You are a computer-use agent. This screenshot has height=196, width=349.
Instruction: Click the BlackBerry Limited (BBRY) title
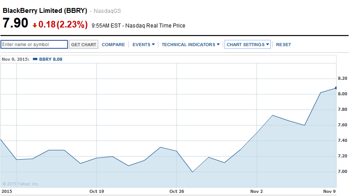(x=45, y=11)
